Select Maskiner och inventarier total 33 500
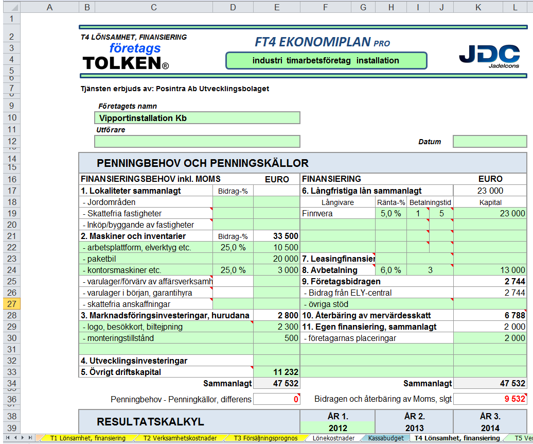This screenshot has width=533, height=444. coord(277,236)
